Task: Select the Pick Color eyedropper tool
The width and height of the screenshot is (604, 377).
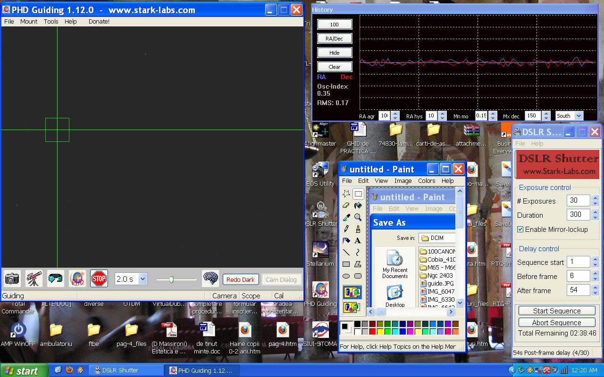Action: [x=346, y=217]
